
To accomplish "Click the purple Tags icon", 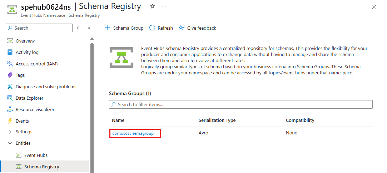I will 10,75.
